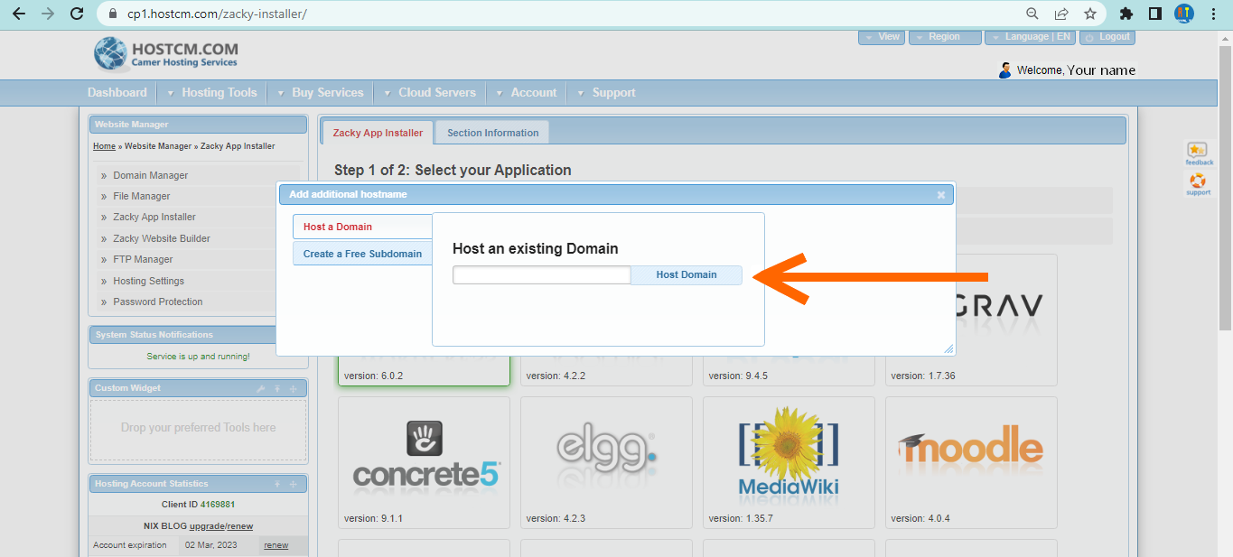Expand the Support menu

click(605, 92)
